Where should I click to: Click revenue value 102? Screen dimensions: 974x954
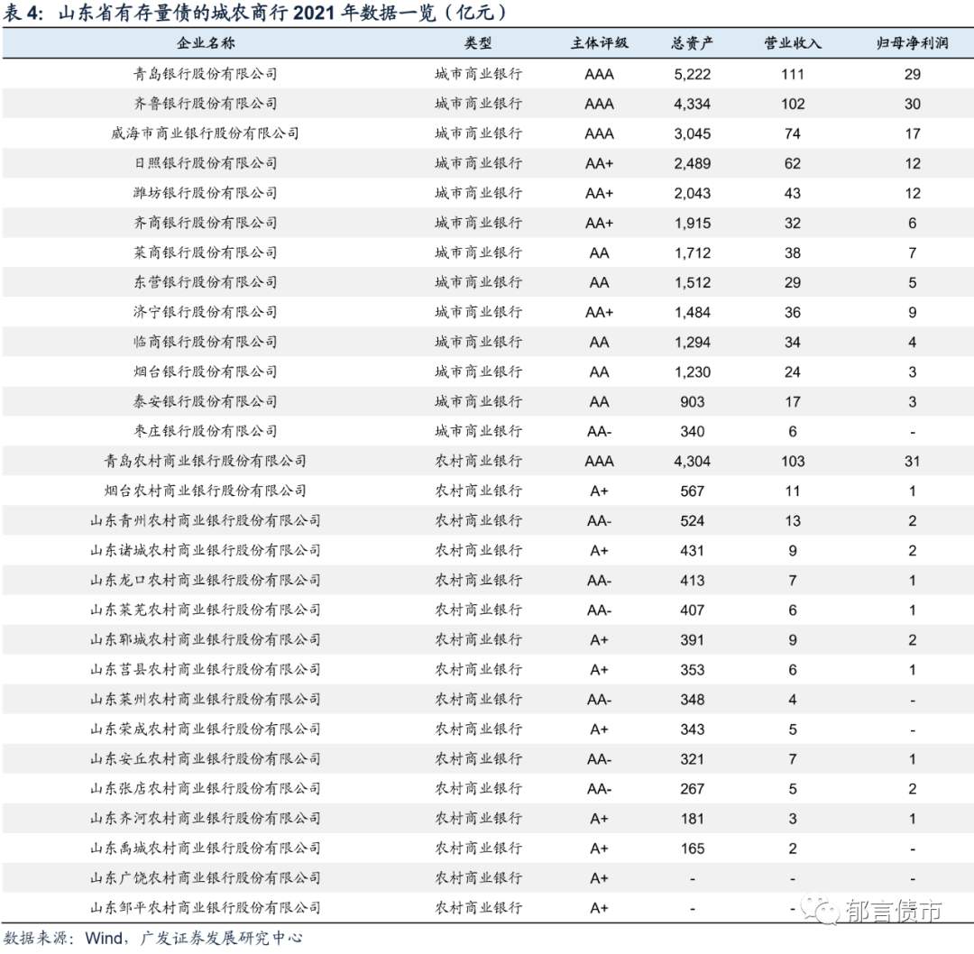(793, 105)
